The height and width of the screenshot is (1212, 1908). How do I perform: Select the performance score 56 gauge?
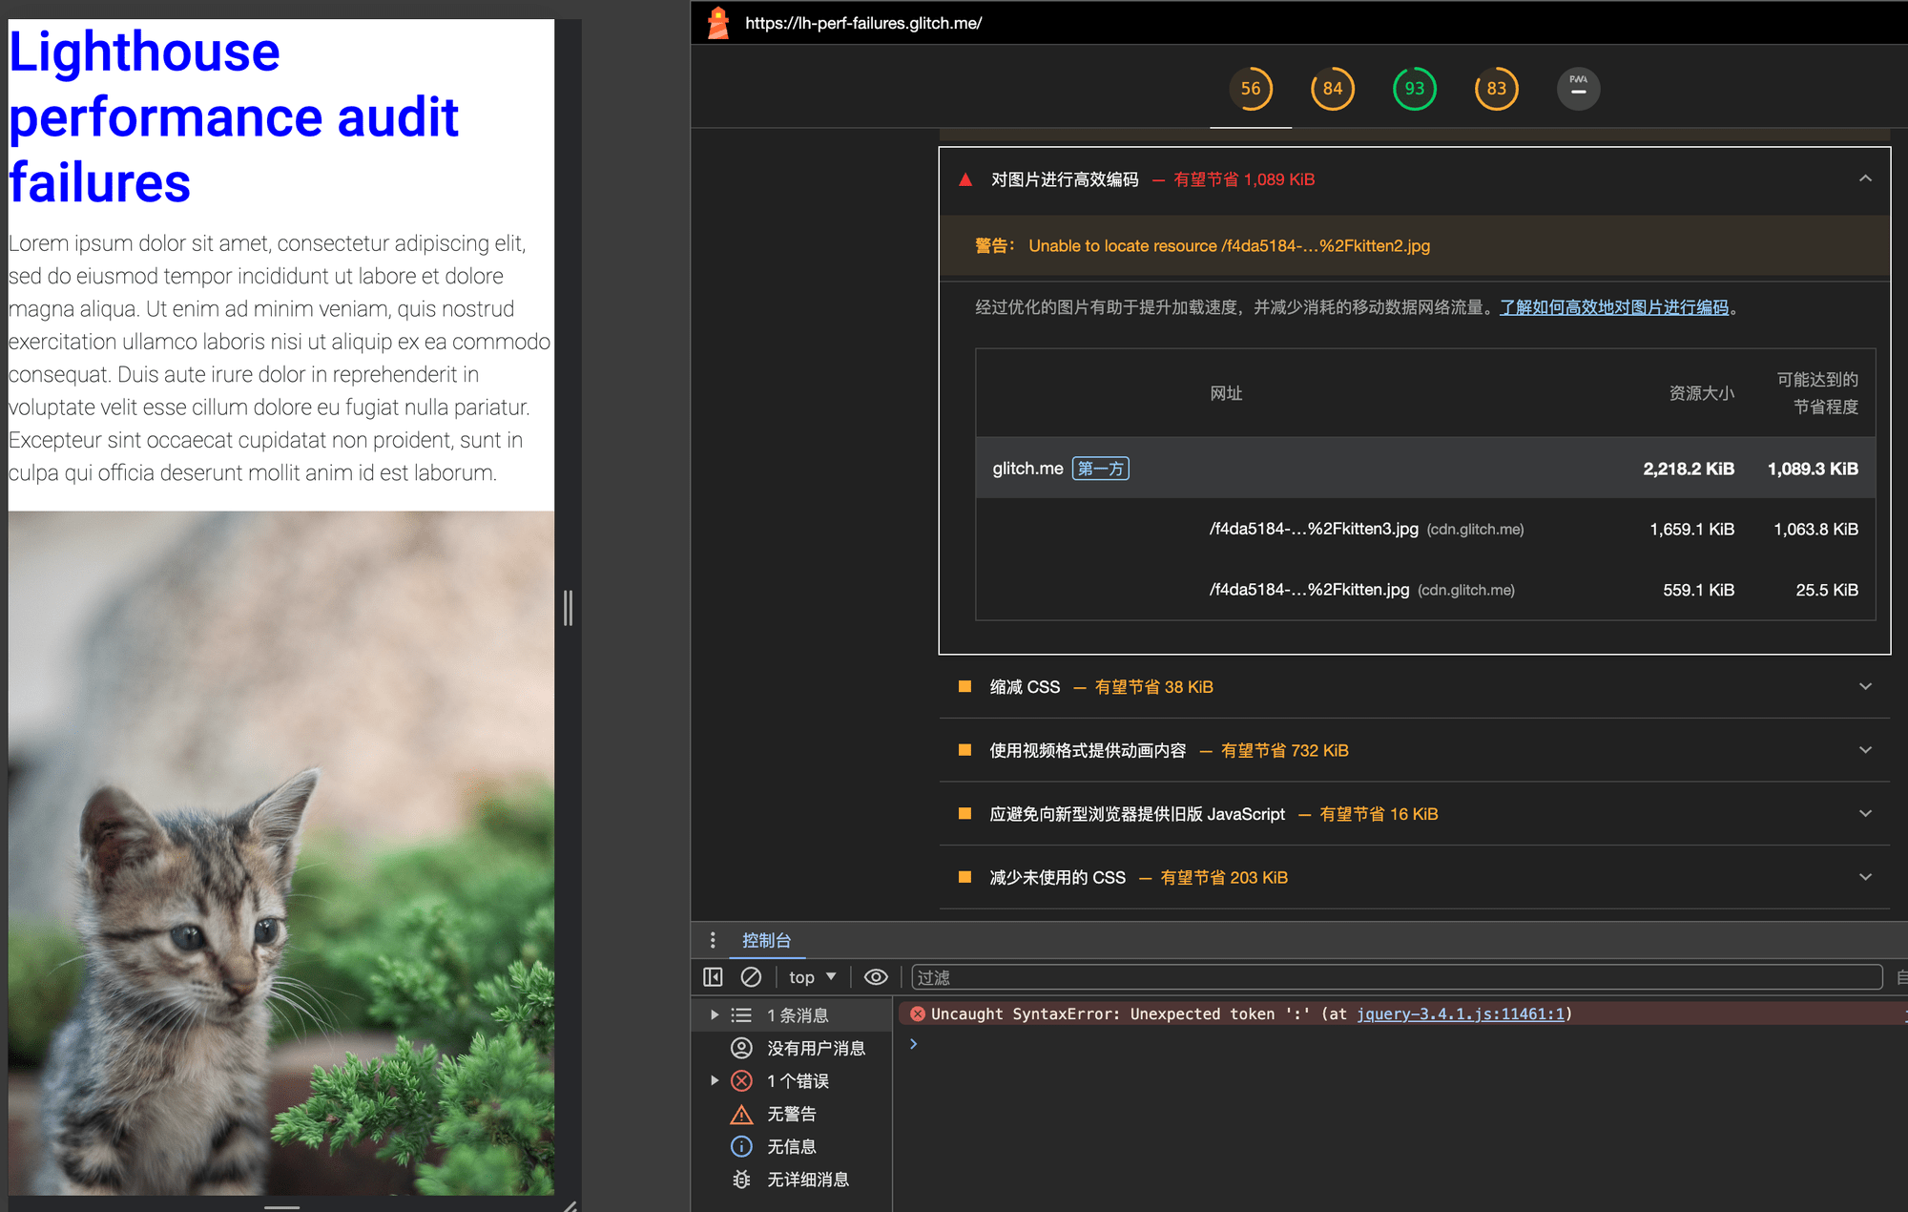(1250, 89)
